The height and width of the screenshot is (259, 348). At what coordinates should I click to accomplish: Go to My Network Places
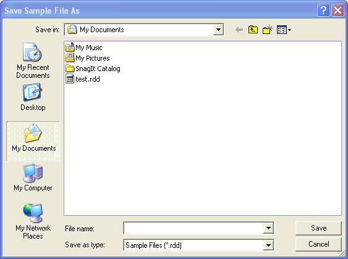pos(33,221)
